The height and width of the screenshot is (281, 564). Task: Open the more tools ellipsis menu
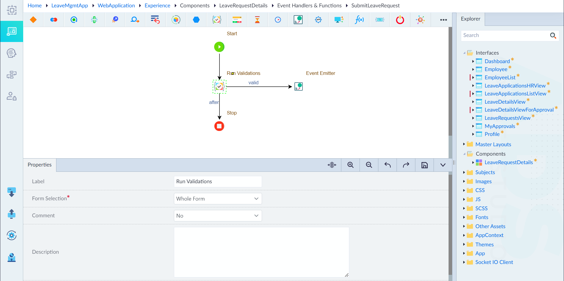[444, 20]
